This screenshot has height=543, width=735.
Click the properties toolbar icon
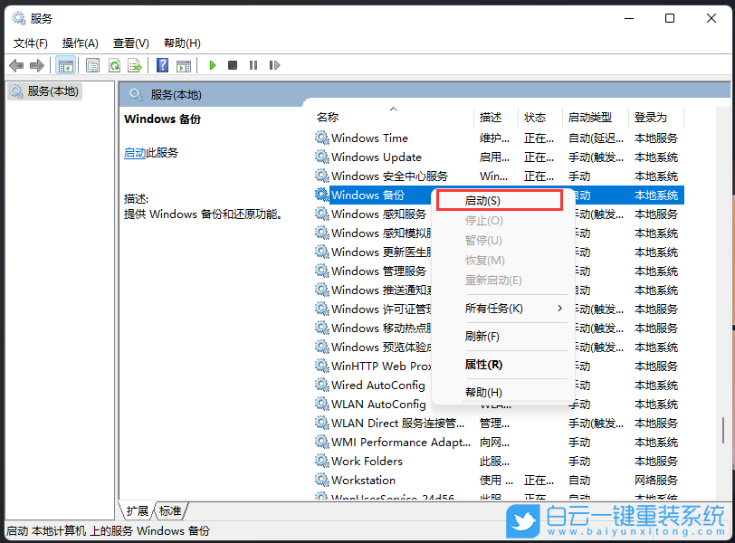click(92, 65)
